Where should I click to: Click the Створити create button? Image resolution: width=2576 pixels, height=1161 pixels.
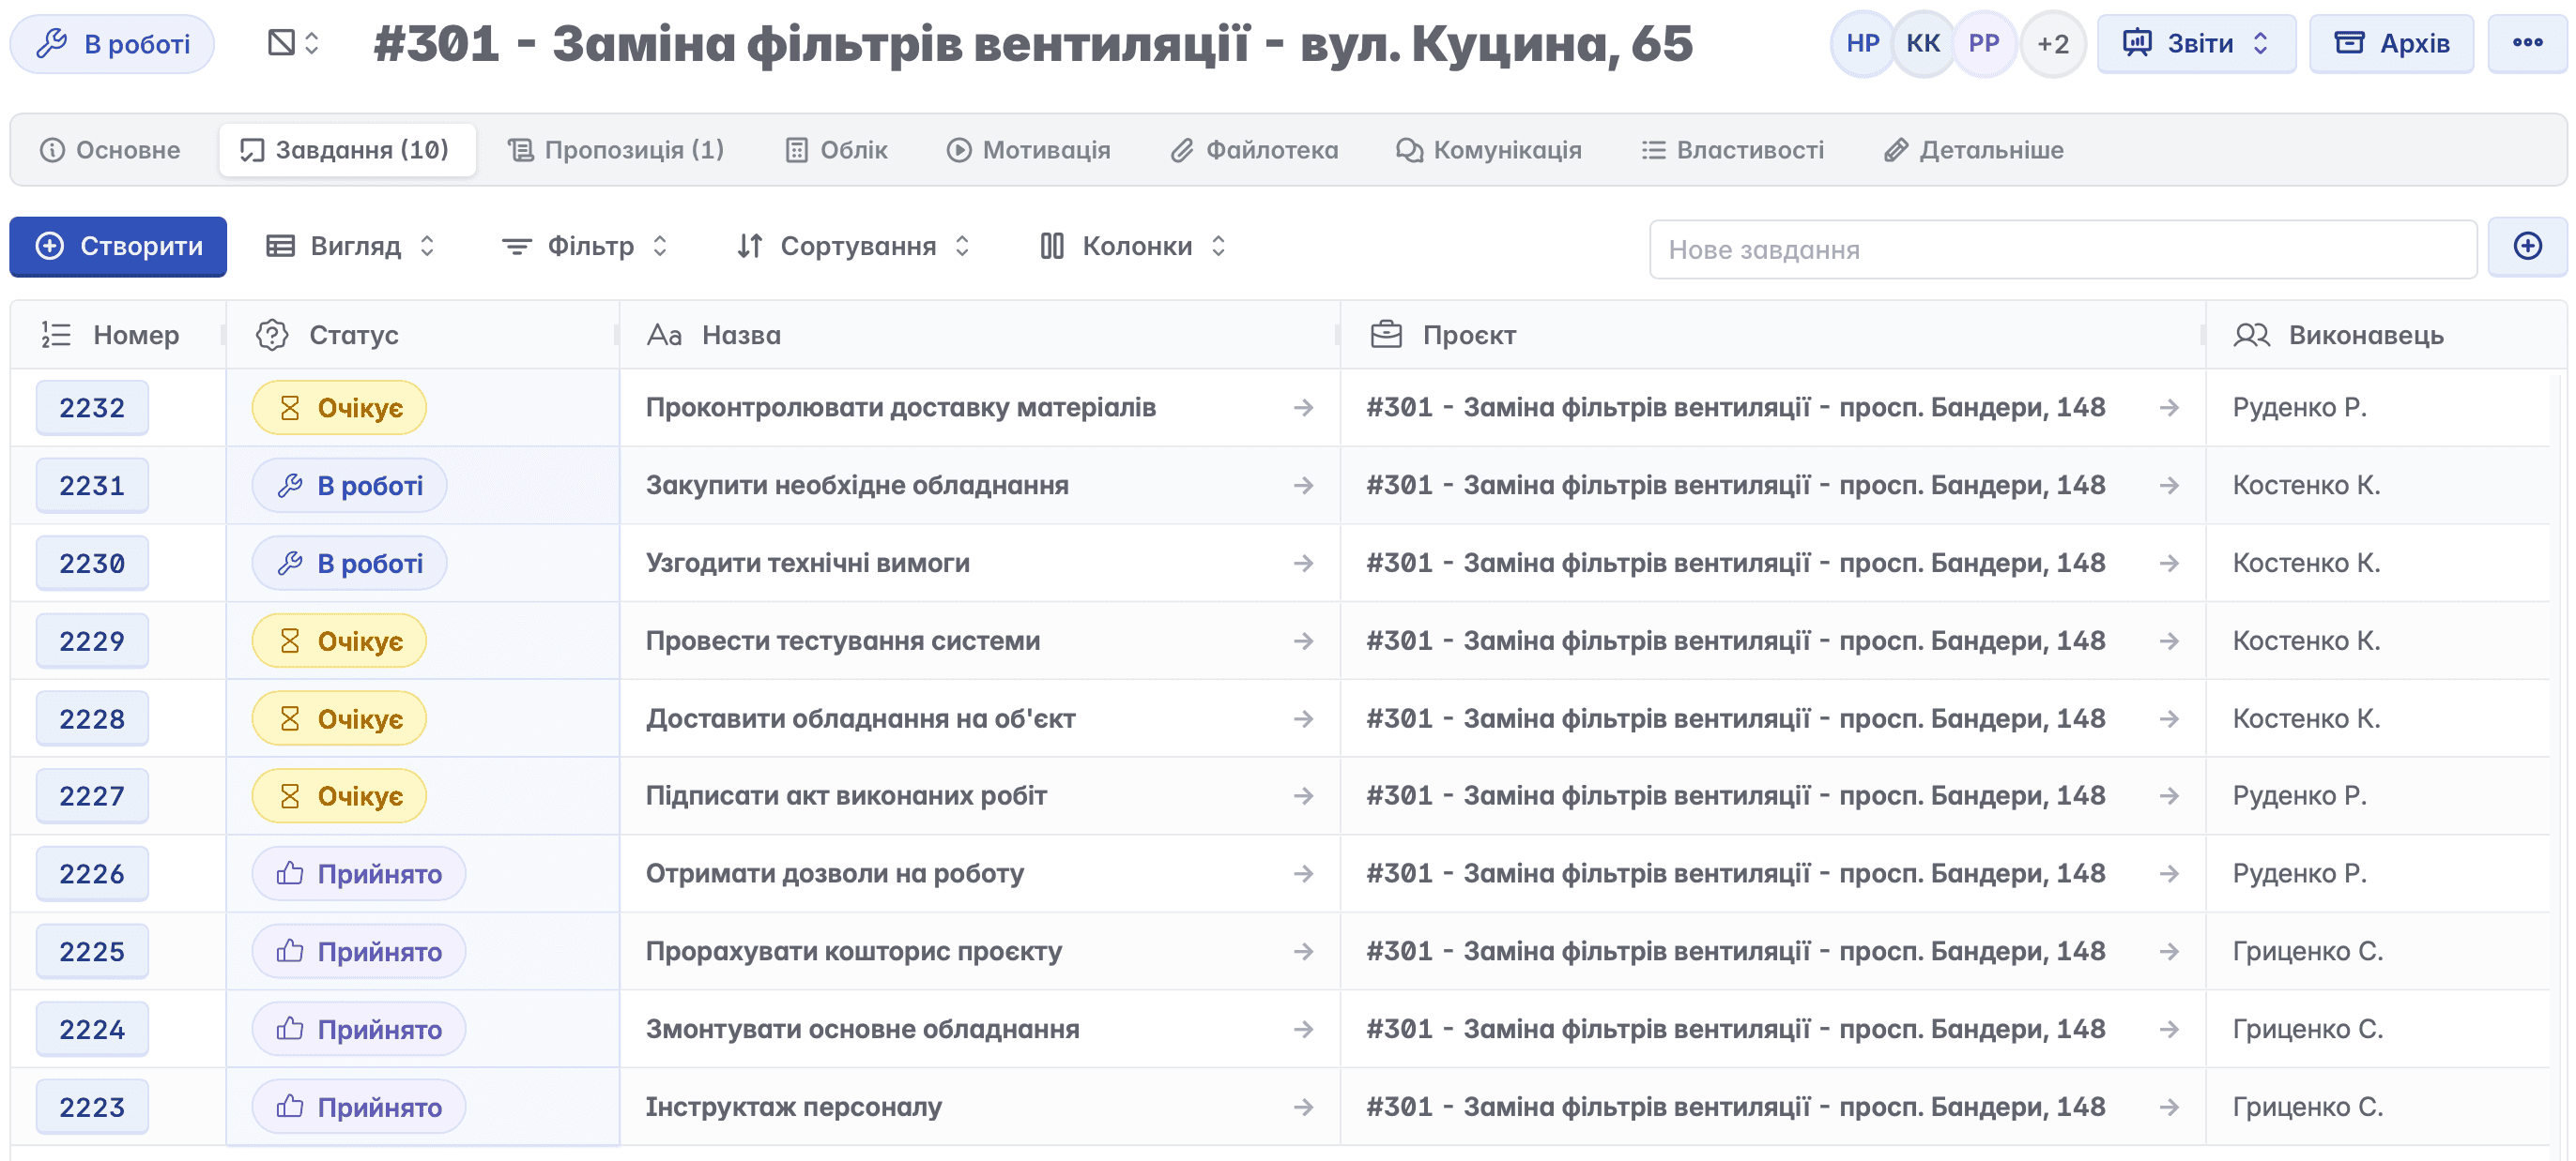tap(118, 247)
